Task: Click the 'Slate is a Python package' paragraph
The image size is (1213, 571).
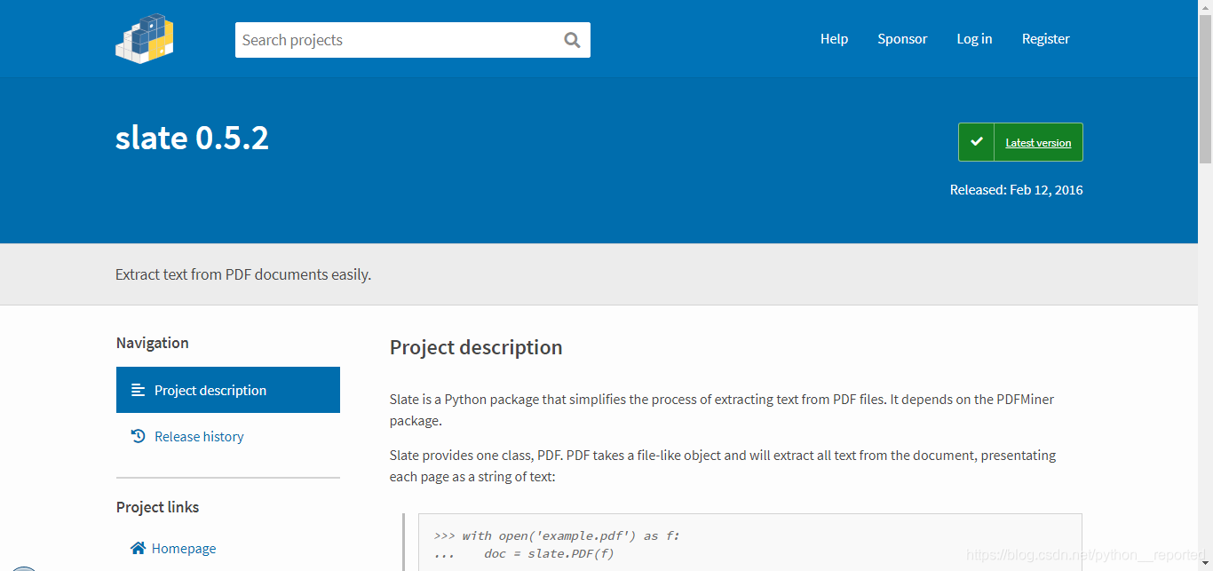Action: 722,409
